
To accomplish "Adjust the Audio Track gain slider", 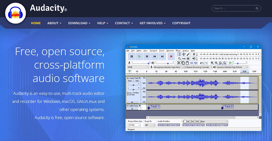I will (133, 85).
